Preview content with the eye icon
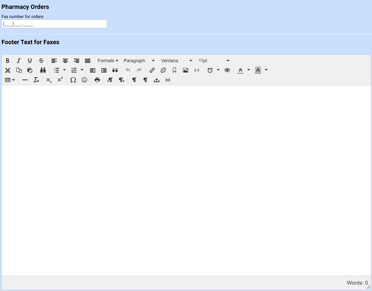The width and height of the screenshot is (372, 291). [x=227, y=70]
